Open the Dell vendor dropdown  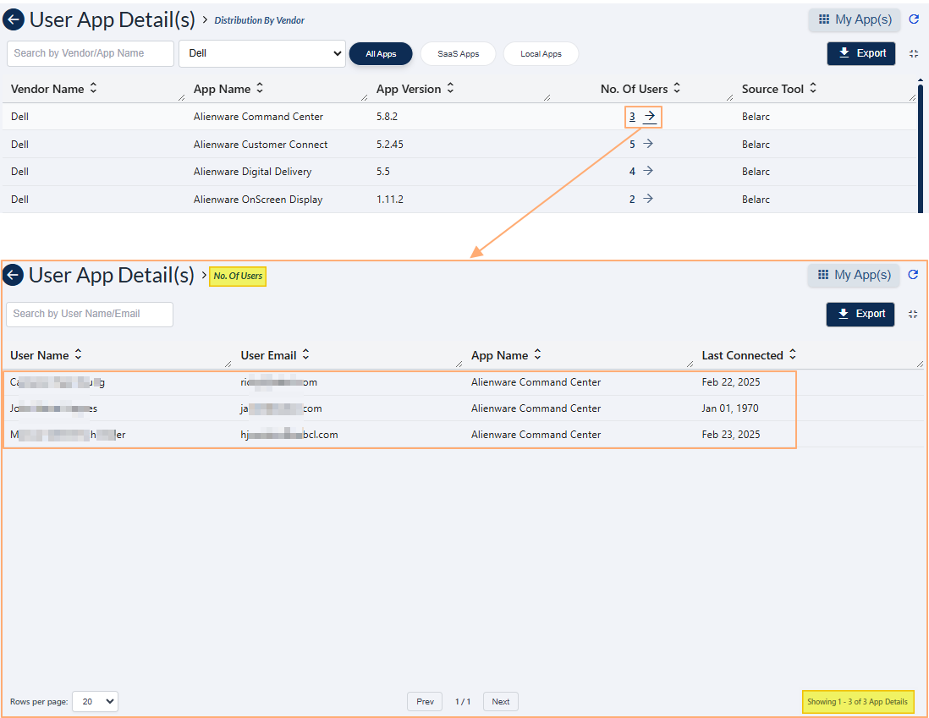pyautogui.click(x=261, y=53)
